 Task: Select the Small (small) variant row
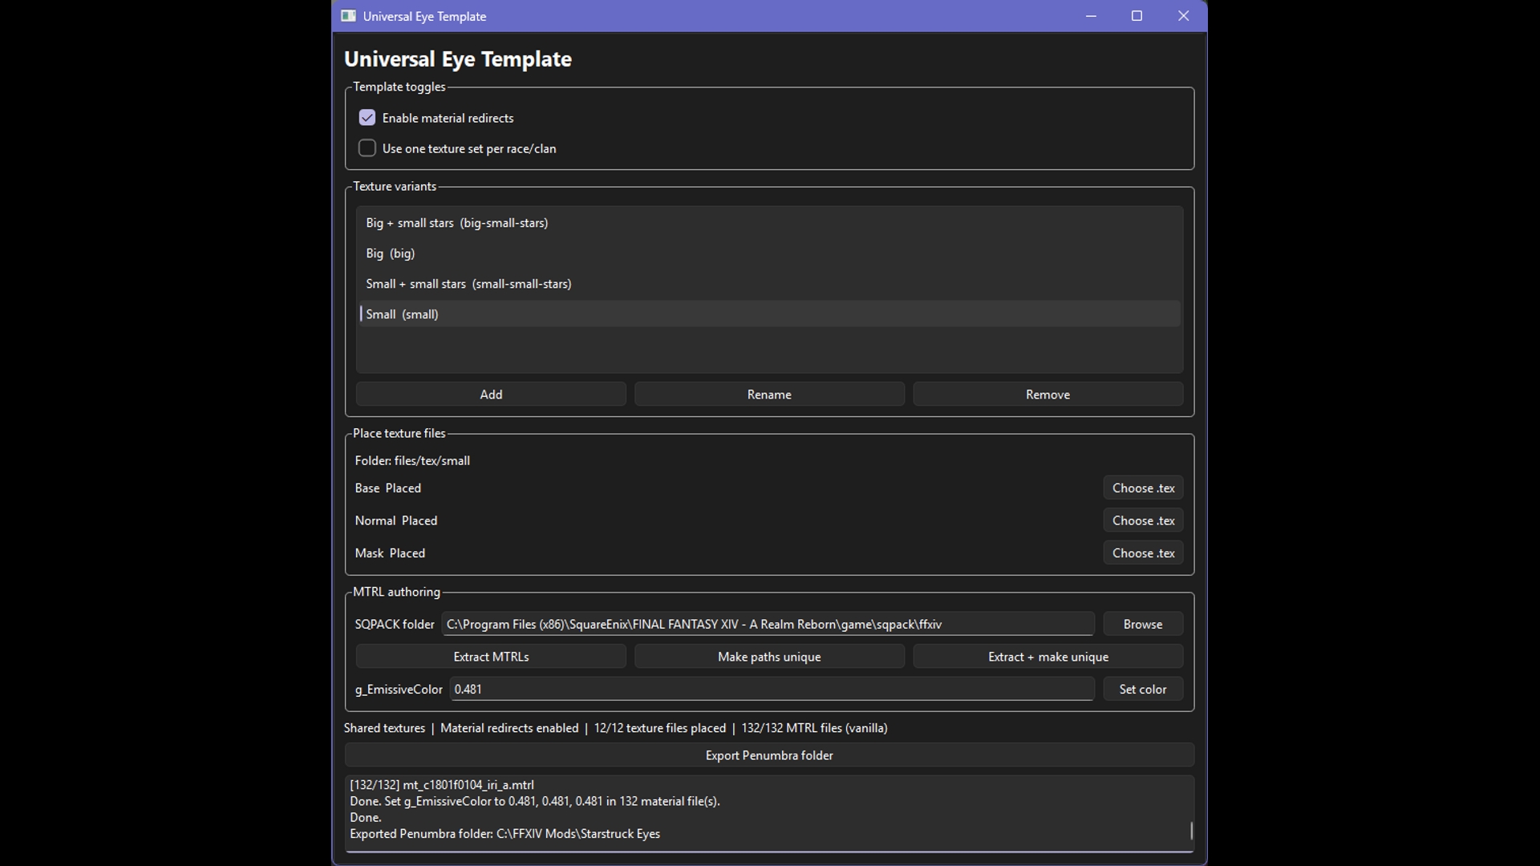click(x=769, y=314)
